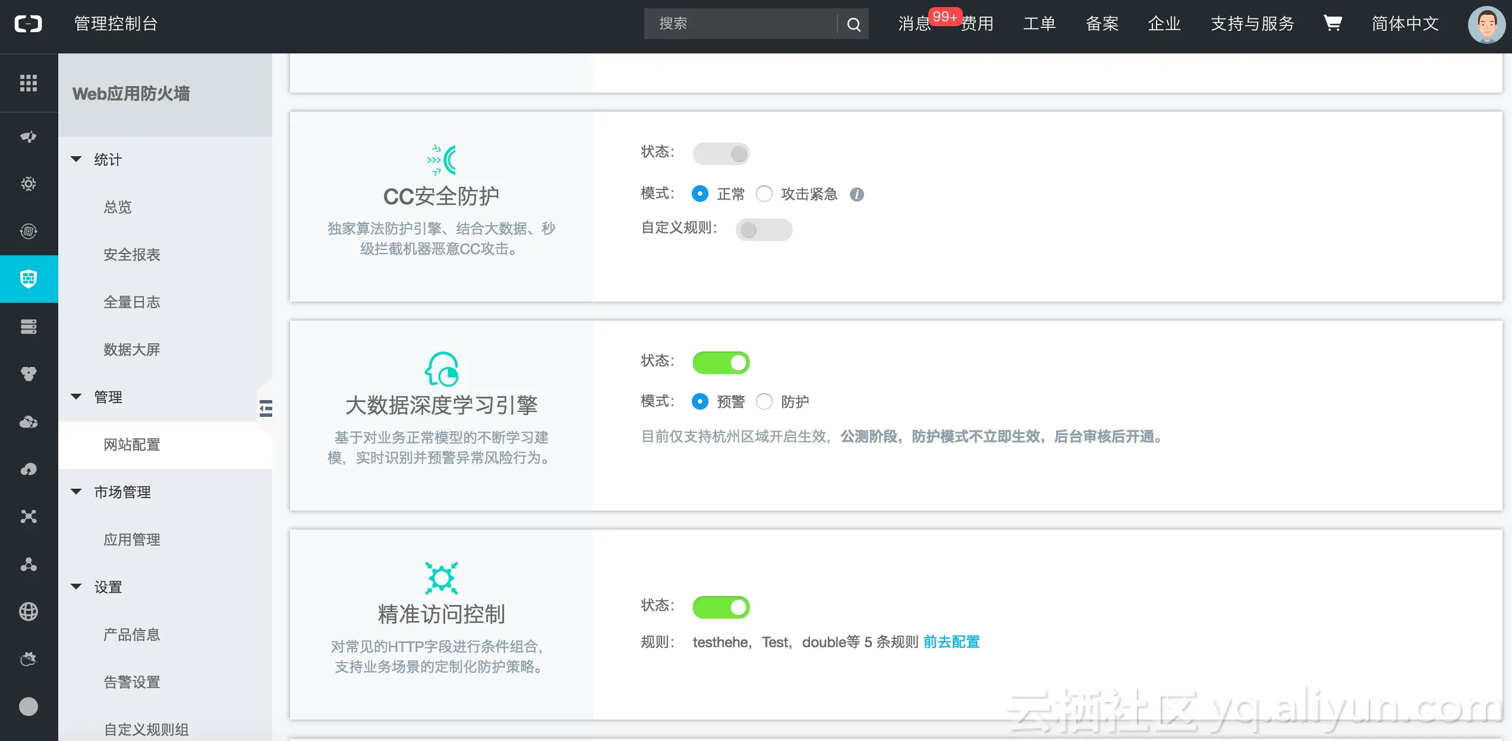Click the attack-emergency mode info icon
This screenshot has height=741, width=1512.
point(856,194)
